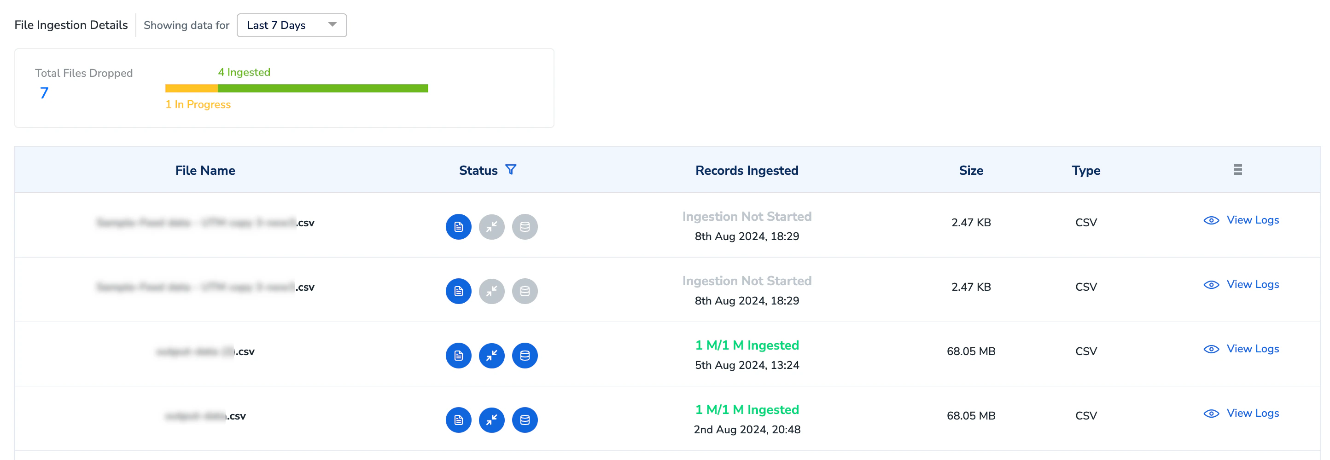The image size is (1330, 460).
Task: Click the grey compress stage icon in first row
Action: [491, 227]
